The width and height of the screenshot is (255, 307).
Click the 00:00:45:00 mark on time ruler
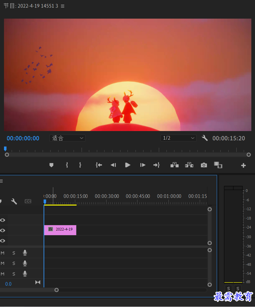tap(138, 196)
